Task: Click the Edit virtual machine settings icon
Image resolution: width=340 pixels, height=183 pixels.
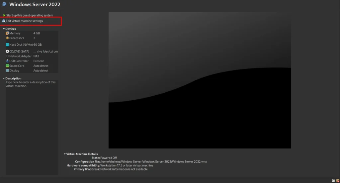Action: [4, 21]
